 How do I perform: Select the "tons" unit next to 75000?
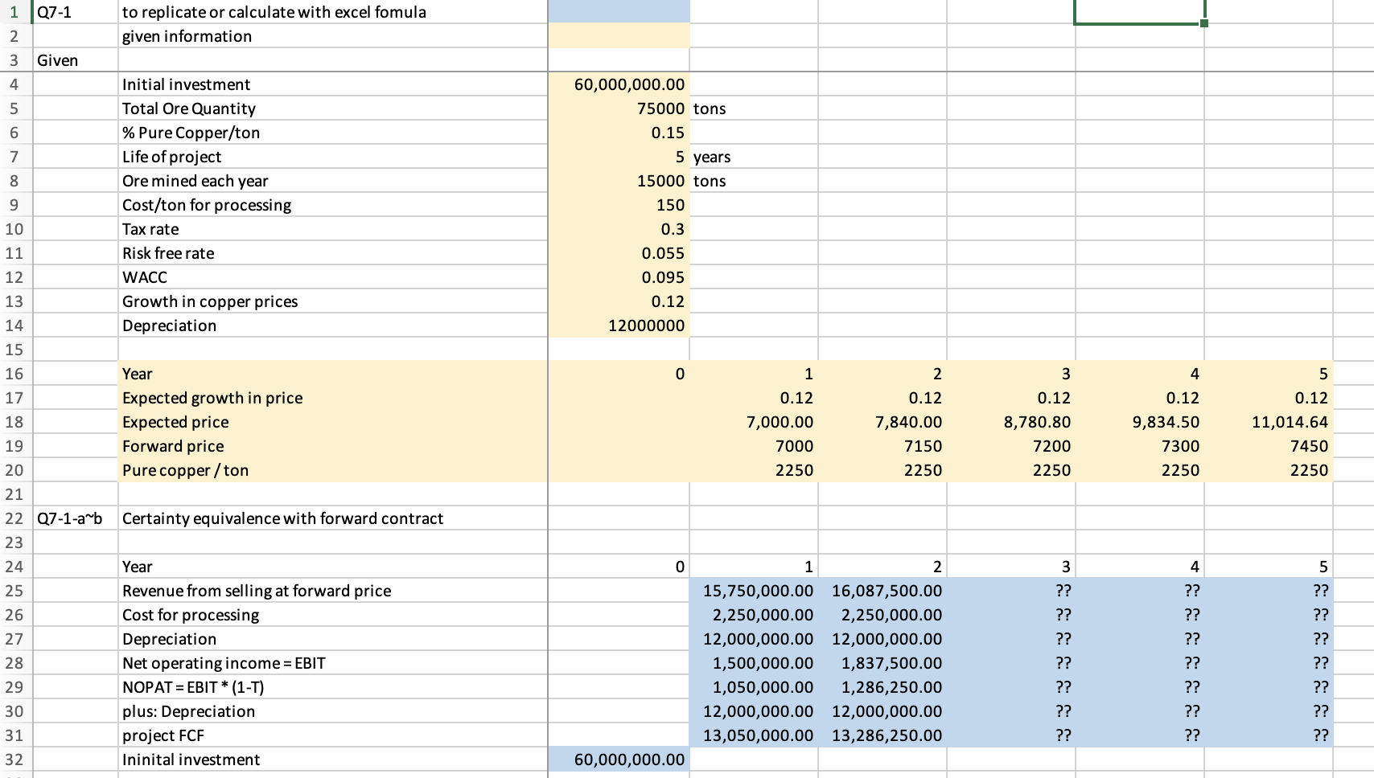[710, 109]
